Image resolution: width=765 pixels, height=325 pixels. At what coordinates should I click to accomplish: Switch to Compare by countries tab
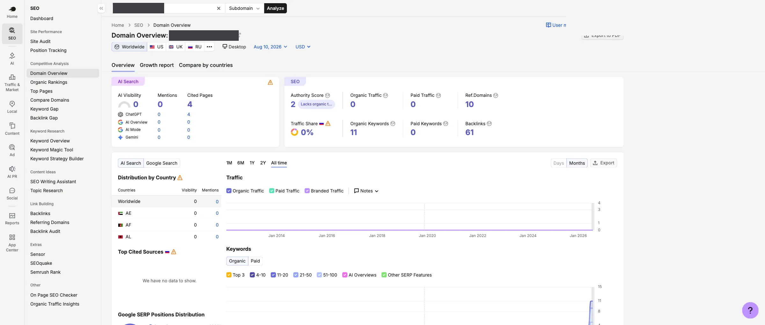coord(206,65)
